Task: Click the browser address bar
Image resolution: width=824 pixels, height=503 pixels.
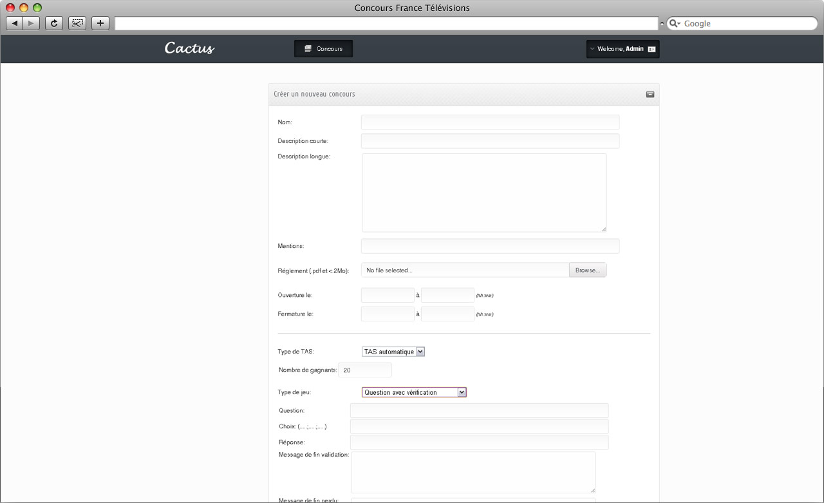Action: [x=386, y=23]
